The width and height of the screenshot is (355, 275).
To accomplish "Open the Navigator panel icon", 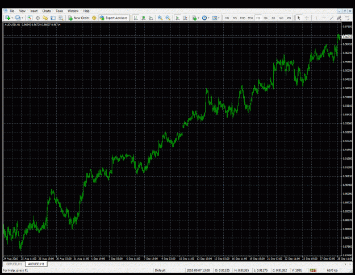I will coord(45,18).
